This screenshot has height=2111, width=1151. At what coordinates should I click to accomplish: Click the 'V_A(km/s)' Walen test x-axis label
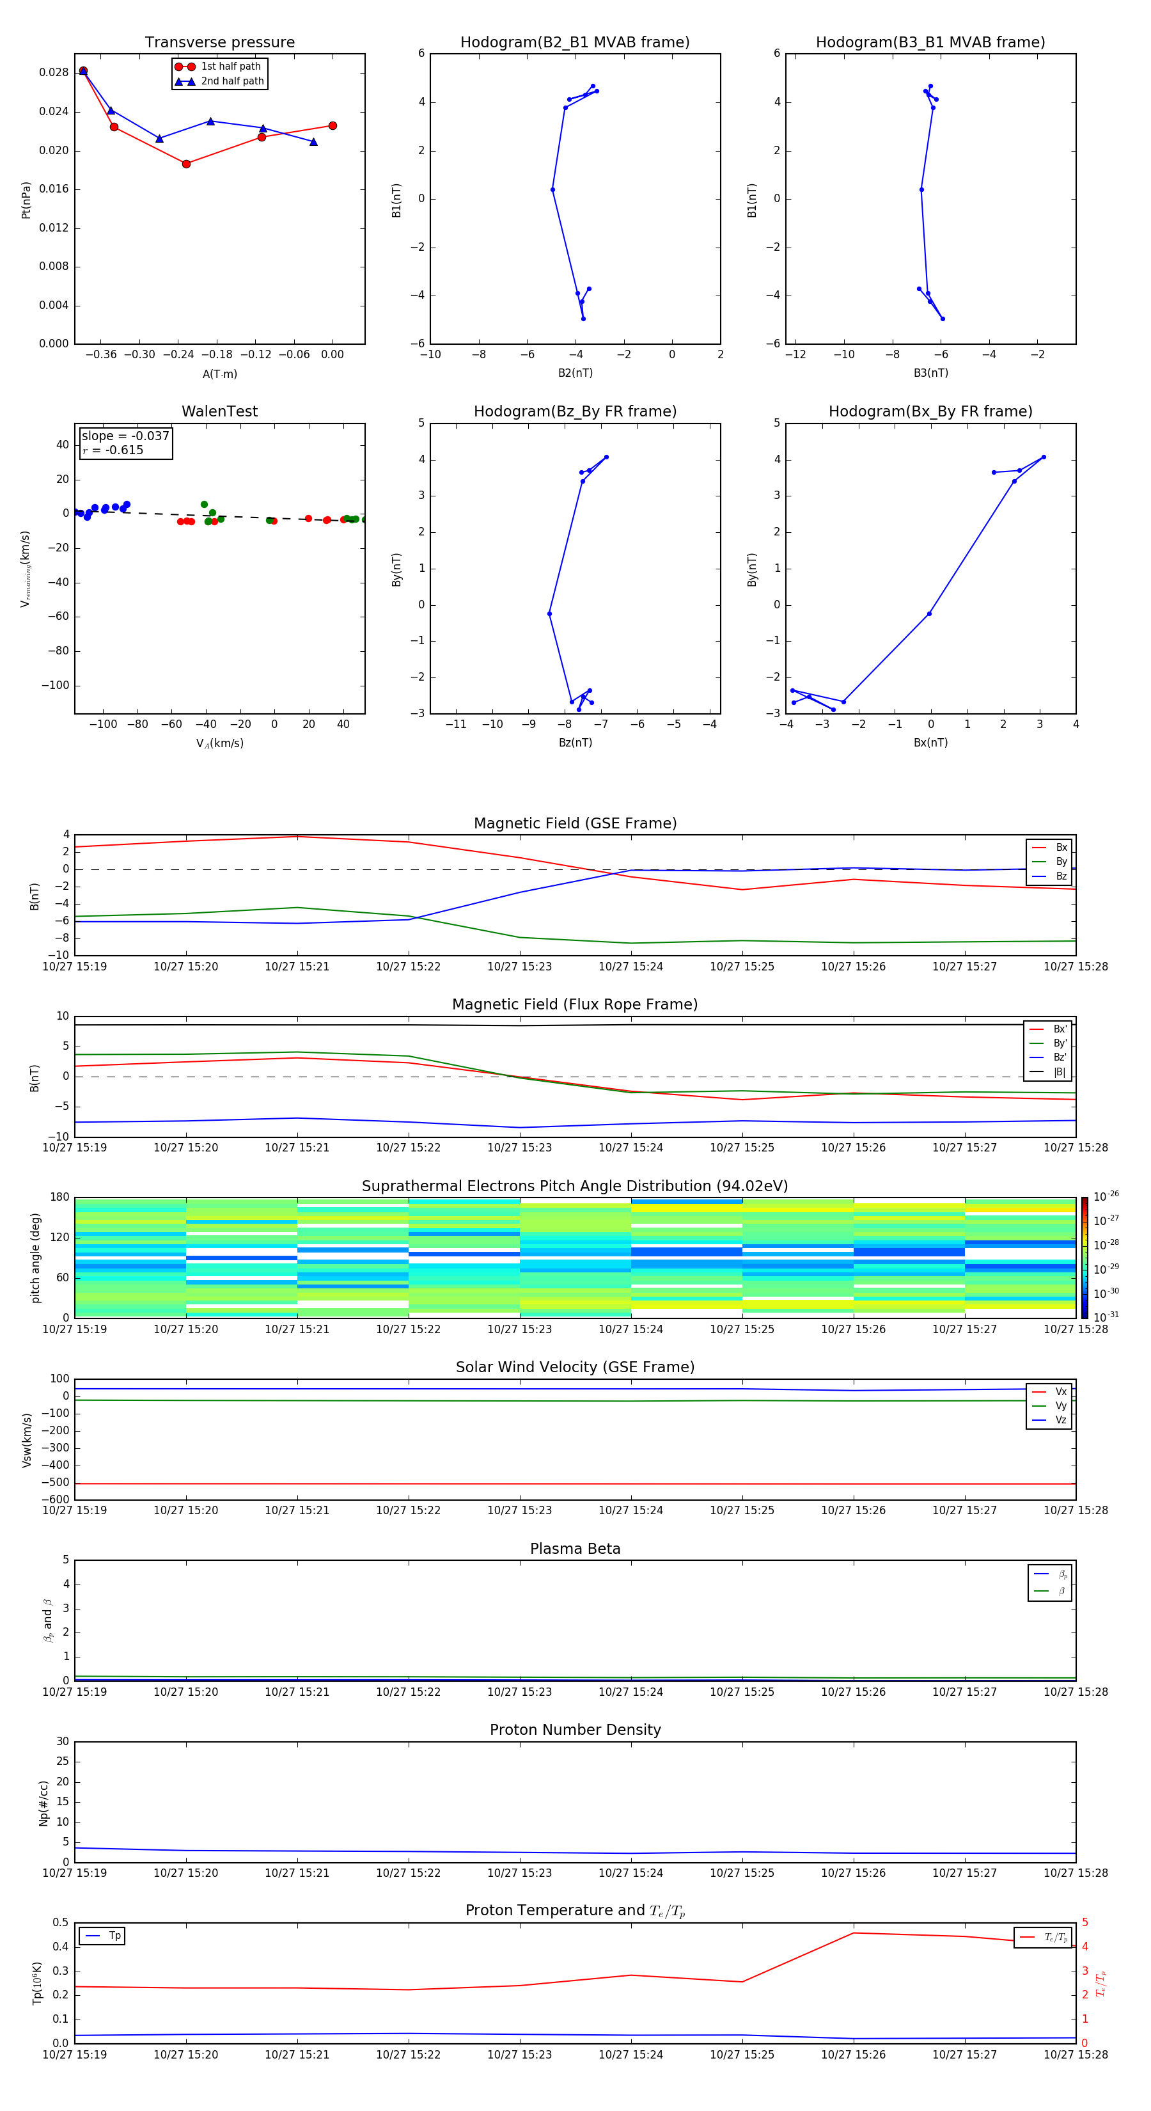coord(219,743)
